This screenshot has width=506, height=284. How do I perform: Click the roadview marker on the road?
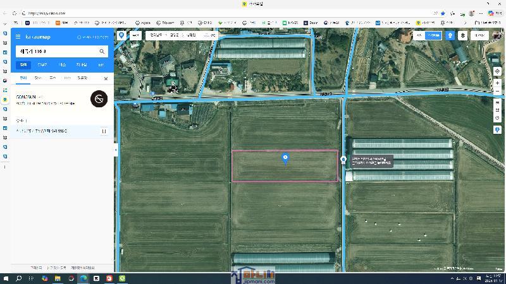coord(343,160)
